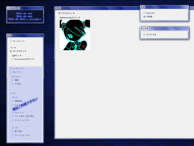Choose ウィッシュリスト under ノベルゲーム

pos(13,120)
